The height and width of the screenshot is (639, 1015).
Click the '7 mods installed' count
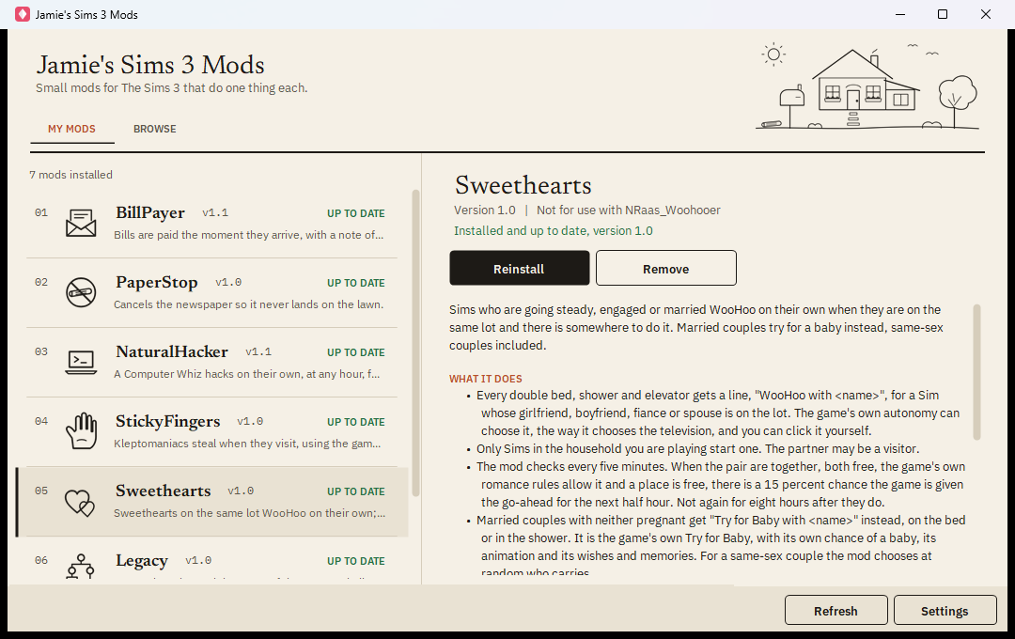click(70, 175)
